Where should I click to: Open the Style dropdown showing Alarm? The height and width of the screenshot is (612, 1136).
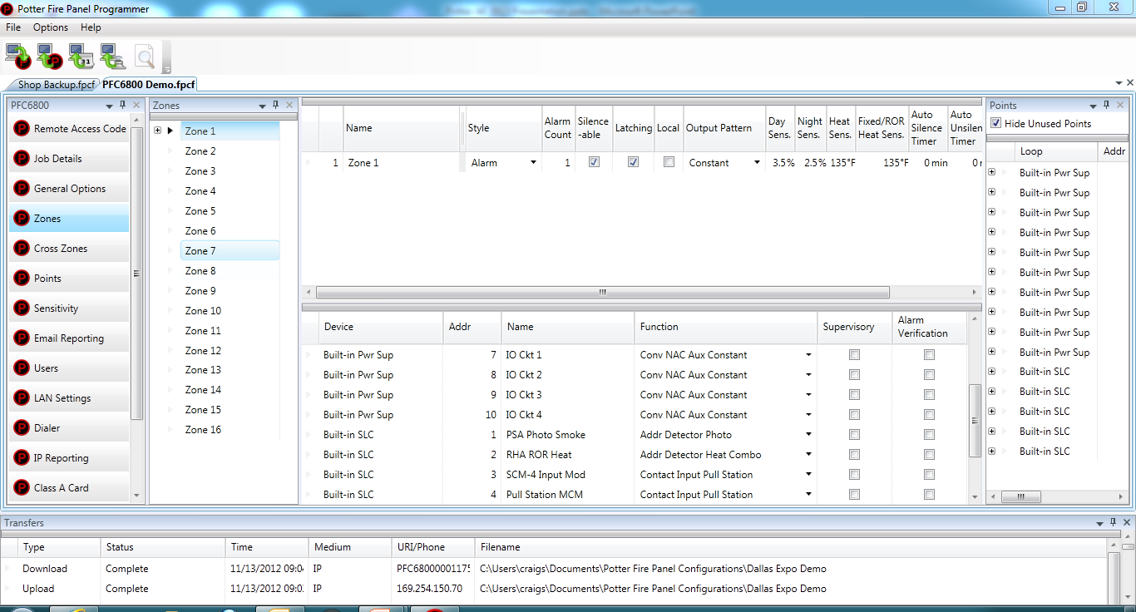(x=534, y=163)
